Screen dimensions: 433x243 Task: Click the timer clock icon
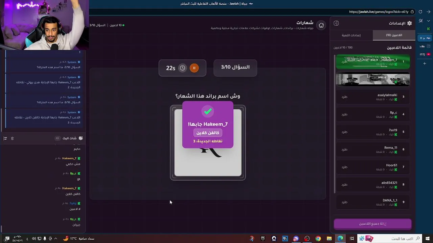point(182,68)
